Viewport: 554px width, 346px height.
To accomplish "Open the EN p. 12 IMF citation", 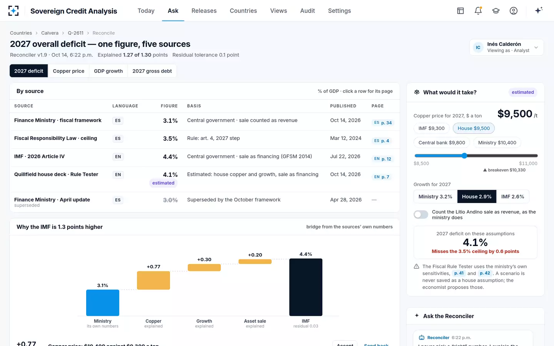I will (382, 159).
